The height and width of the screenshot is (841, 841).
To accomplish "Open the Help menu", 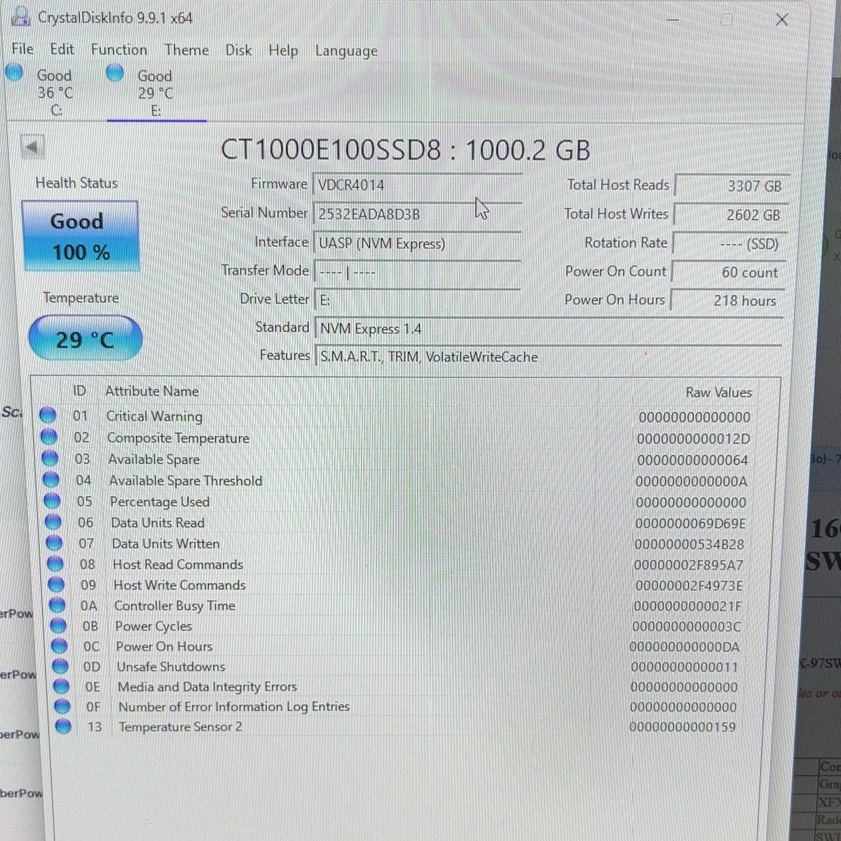I will (283, 51).
